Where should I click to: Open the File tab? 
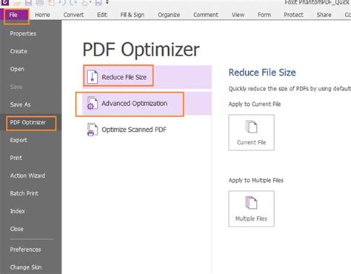[x=13, y=15]
